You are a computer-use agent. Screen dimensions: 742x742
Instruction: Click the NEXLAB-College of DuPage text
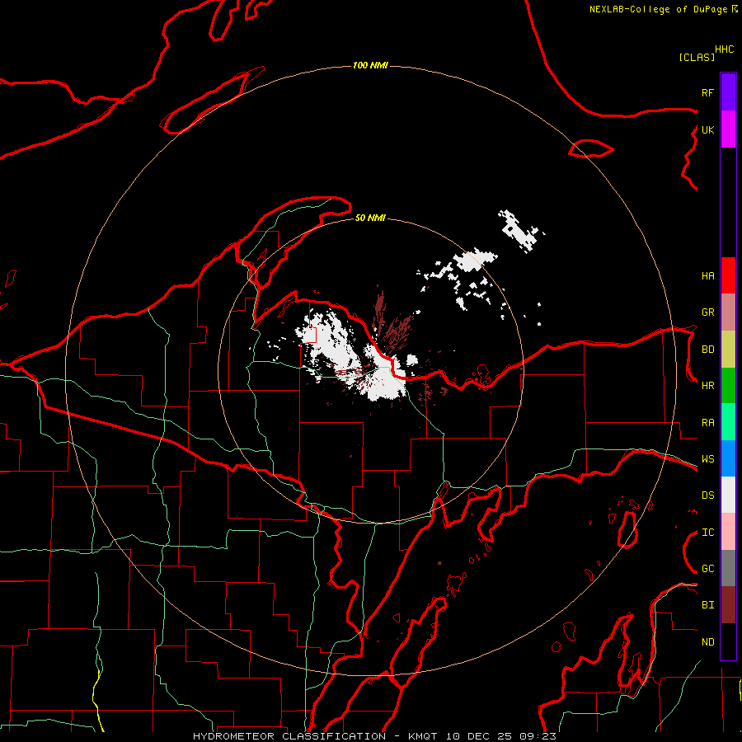point(658,9)
